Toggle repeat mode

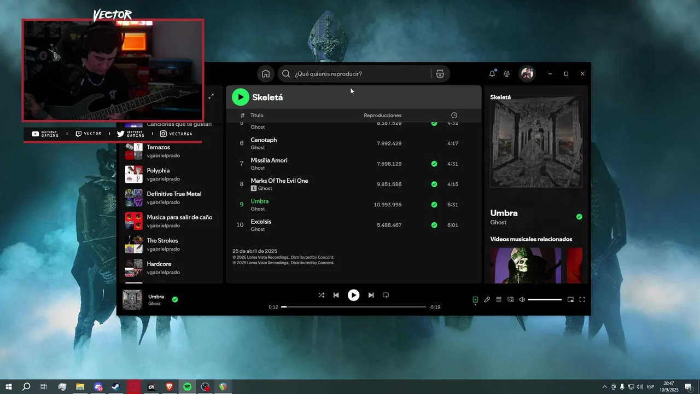point(386,295)
